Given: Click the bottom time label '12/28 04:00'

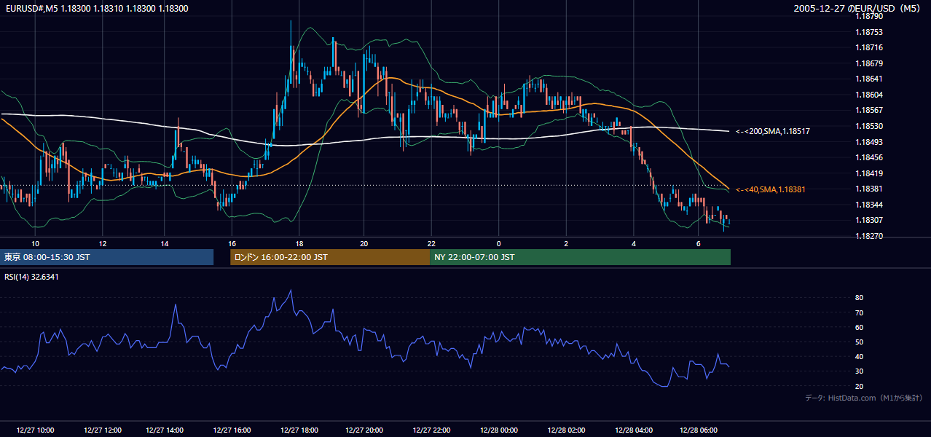Looking at the screenshot, I should pyautogui.click(x=634, y=430).
